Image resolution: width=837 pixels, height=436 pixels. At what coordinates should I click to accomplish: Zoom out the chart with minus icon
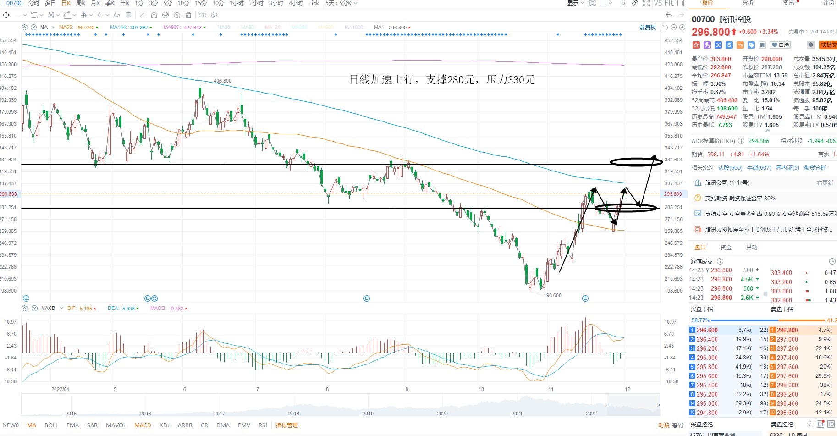[x=674, y=28]
